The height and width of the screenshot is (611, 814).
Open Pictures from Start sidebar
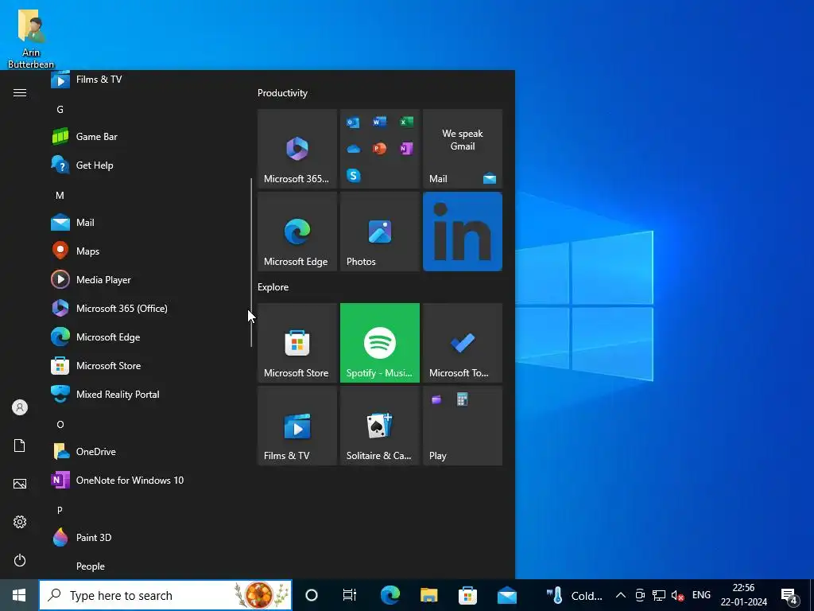20,484
